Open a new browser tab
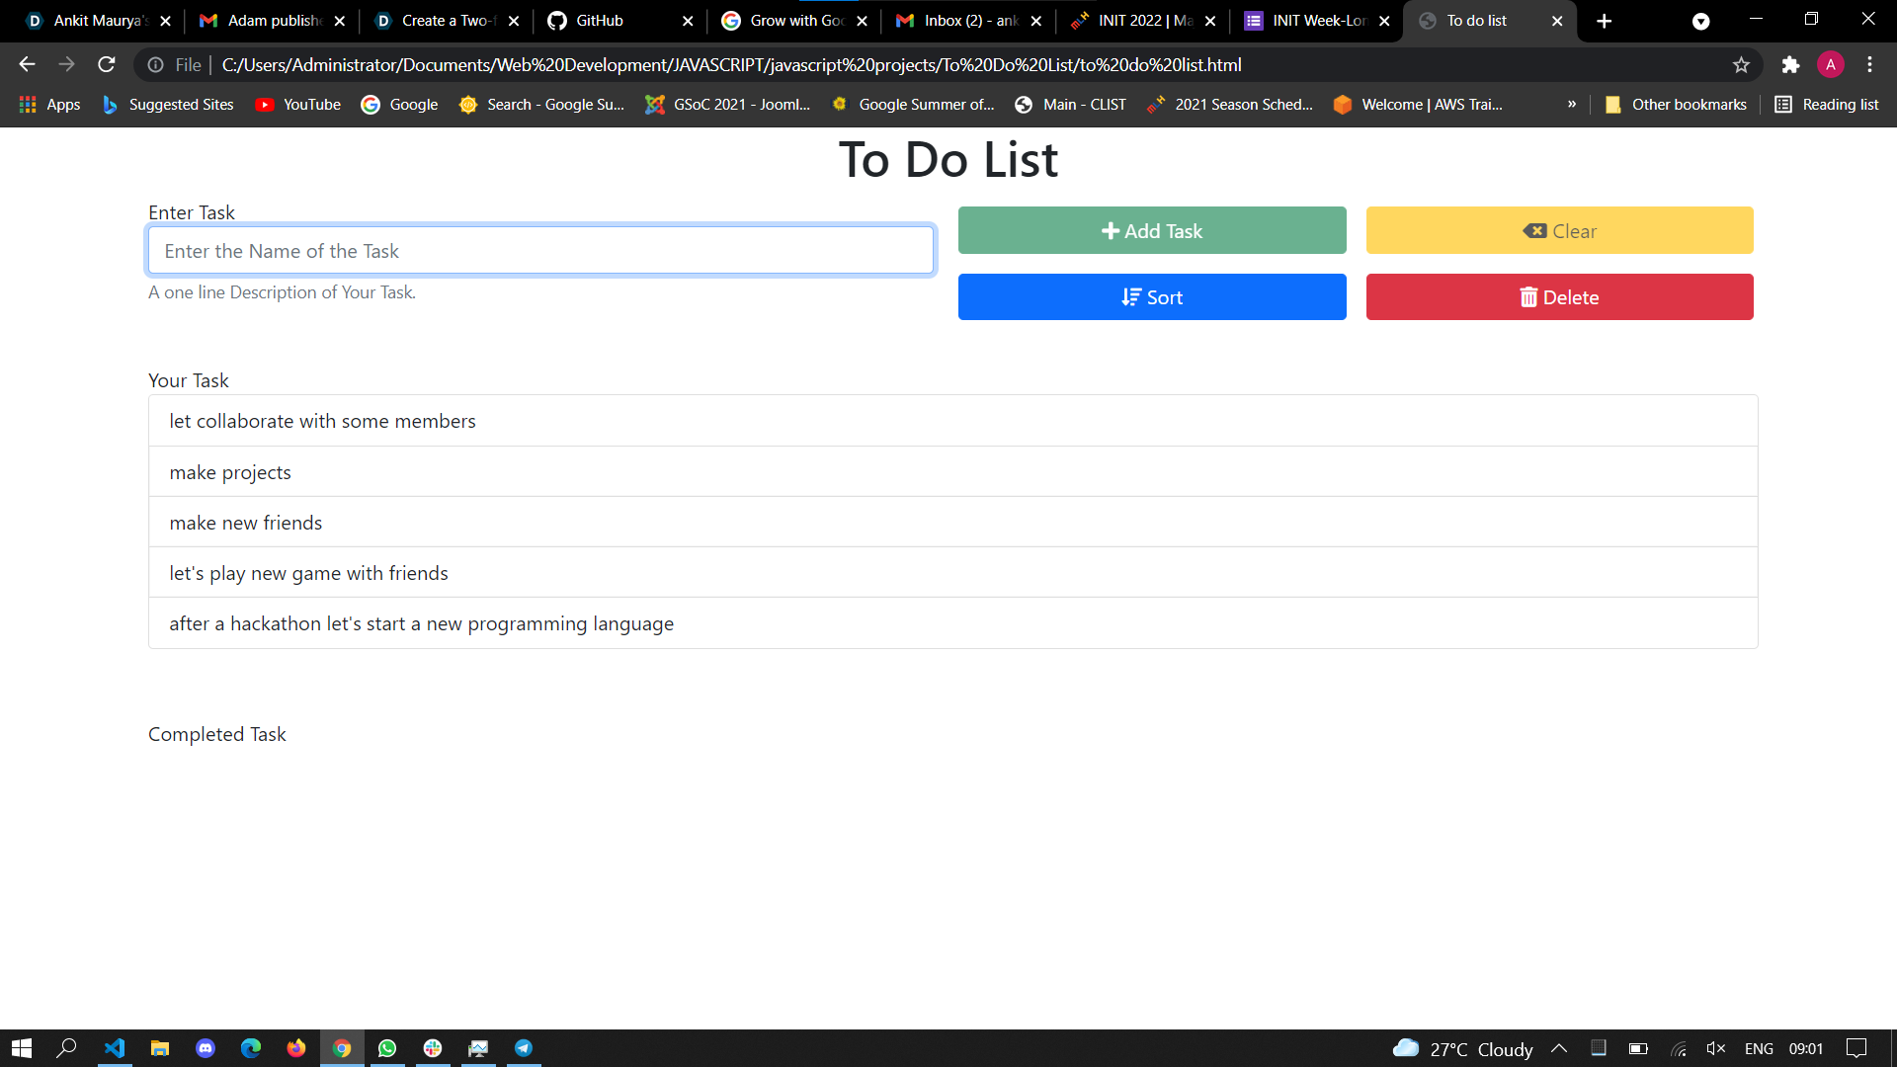 [1605, 21]
